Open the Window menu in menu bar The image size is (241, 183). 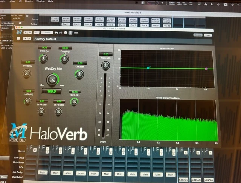click(40, 2)
